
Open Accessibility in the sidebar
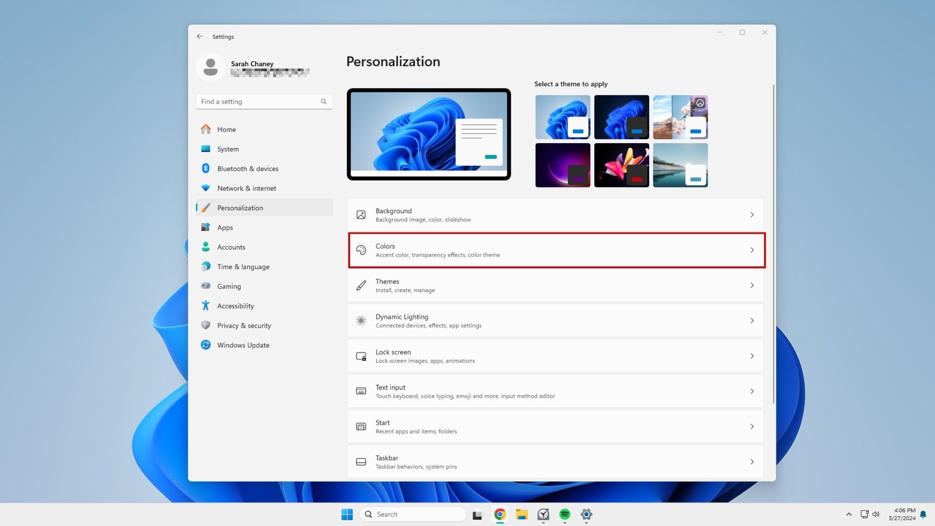(x=235, y=306)
